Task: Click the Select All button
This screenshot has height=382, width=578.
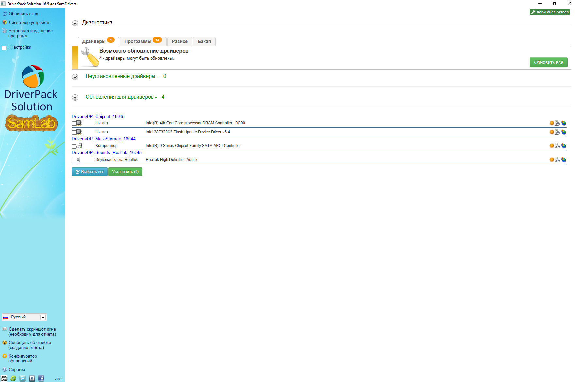Action: tap(90, 172)
